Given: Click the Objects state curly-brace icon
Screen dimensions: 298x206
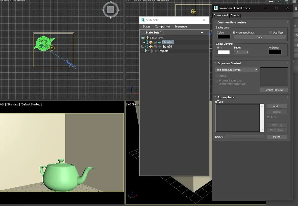Looking at the screenshot, I should tap(147, 51).
